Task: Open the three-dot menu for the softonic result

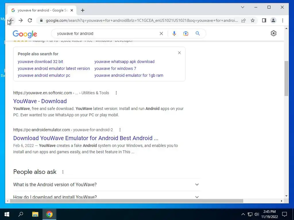Action: (116, 93)
